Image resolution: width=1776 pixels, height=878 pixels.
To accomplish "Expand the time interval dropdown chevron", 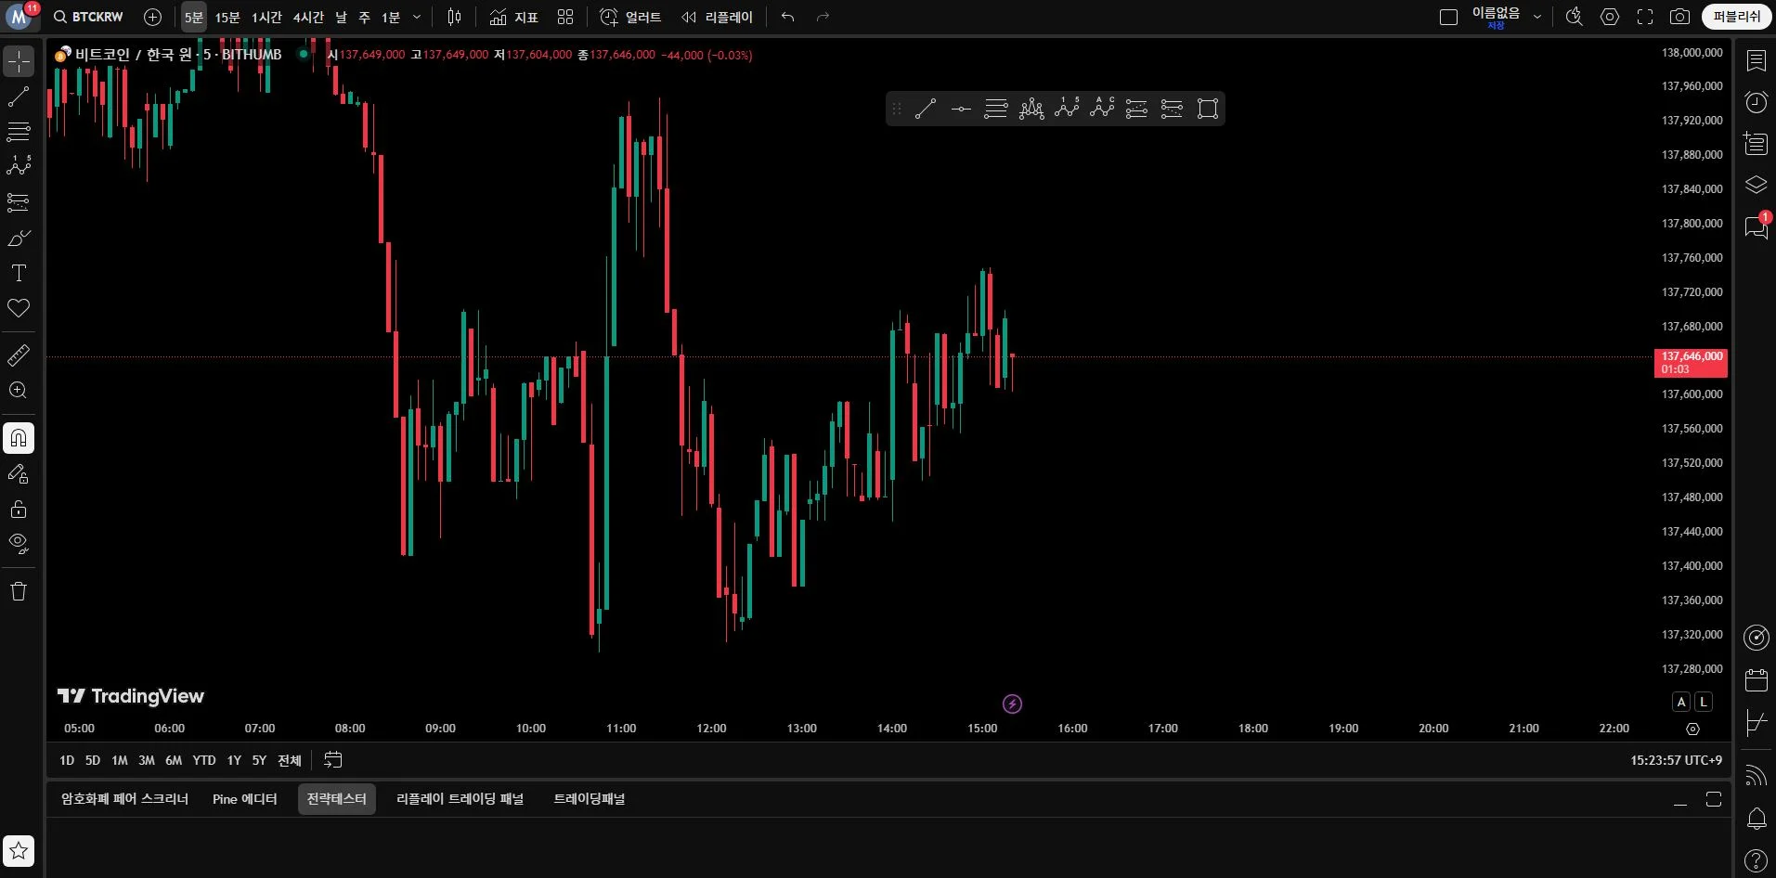I will tap(417, 17).
